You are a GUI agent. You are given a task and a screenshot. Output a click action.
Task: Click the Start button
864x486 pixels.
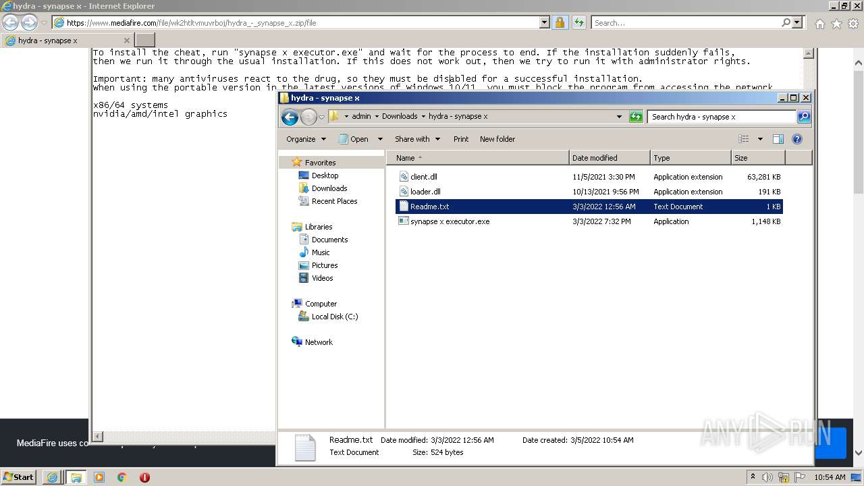18,477
